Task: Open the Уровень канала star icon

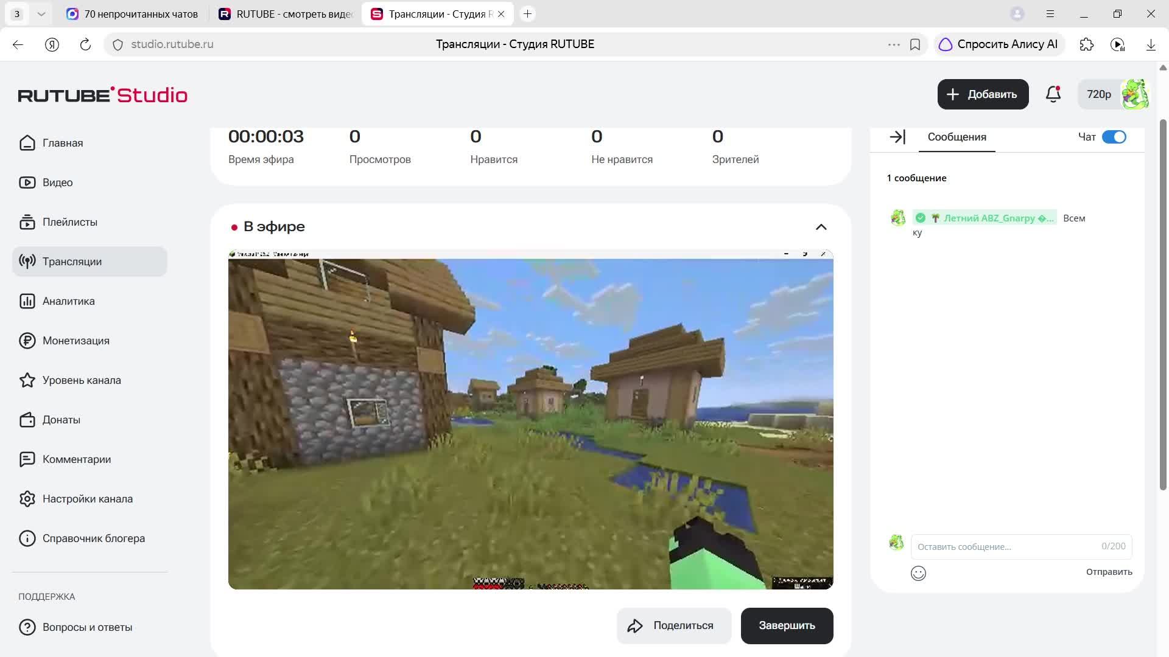Action: tap(27, 380)
